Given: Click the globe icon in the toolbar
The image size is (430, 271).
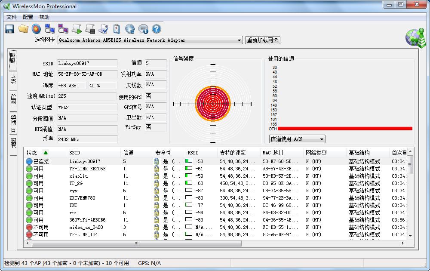Looking at the screenshot, I should 130,29.
